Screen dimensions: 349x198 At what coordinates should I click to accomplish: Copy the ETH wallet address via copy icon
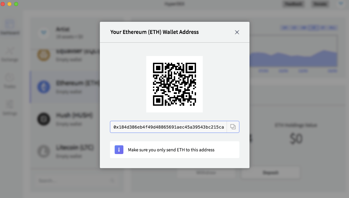pos(233,127)
